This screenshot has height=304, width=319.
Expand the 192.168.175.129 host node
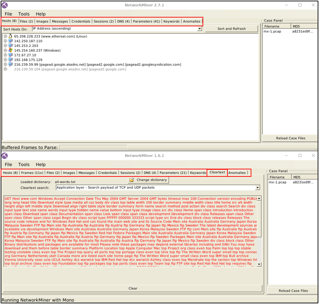tap(5, 60)
